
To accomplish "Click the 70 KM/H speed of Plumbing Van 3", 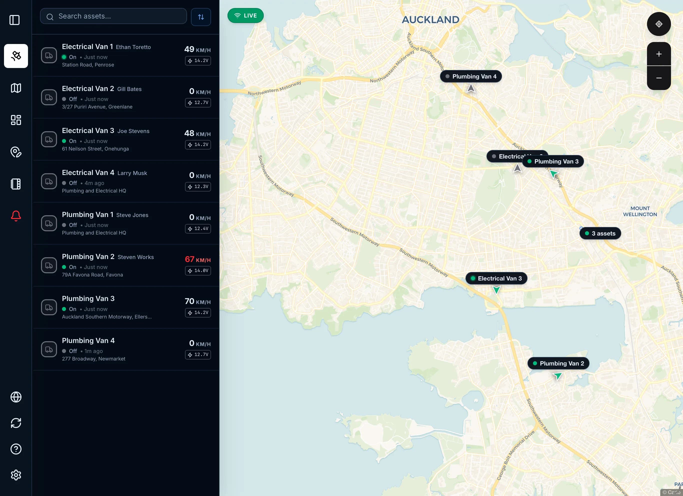I will [197, 301].
